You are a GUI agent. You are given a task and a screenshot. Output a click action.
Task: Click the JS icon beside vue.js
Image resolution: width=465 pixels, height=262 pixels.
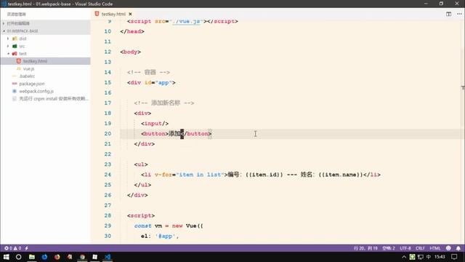point(19,68)
